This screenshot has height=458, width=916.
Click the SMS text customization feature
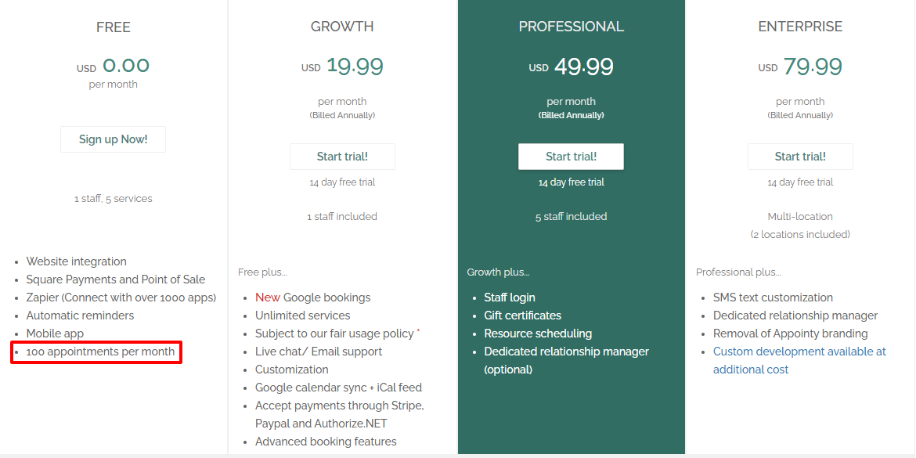tap(774, 297)
